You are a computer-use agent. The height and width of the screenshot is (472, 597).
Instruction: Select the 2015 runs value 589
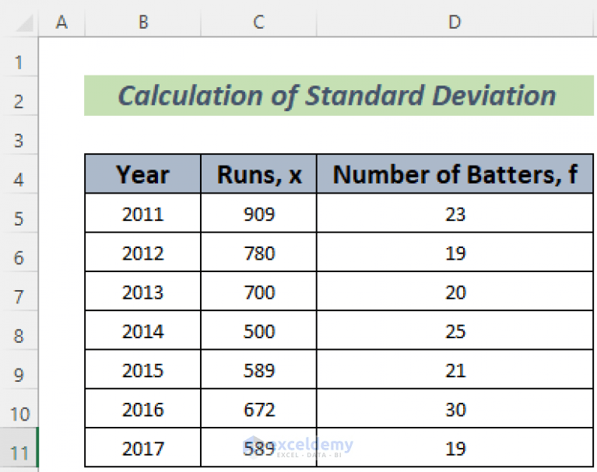pos(259,369)
